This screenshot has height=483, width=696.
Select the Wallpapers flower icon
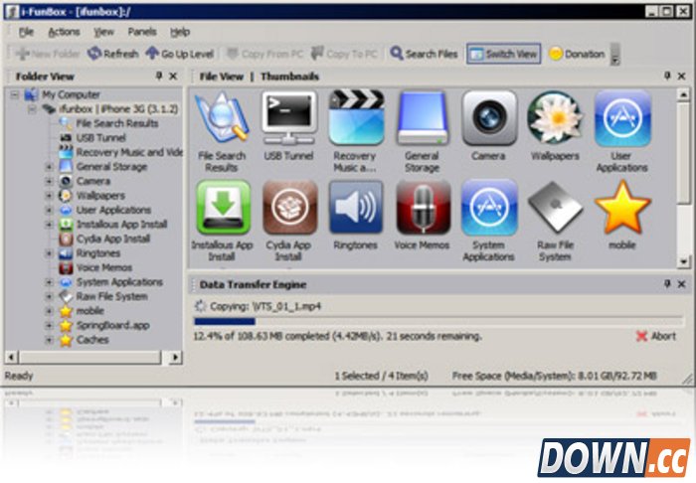tap(555, 119)
